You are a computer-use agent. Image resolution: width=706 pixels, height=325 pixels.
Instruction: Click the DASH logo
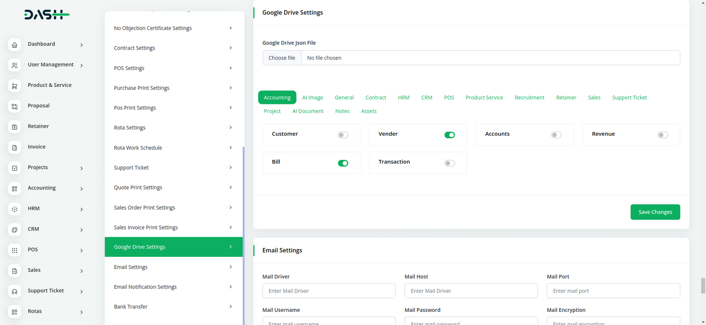46,15
